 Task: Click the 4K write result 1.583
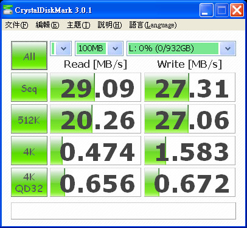(x=190, y=151)
